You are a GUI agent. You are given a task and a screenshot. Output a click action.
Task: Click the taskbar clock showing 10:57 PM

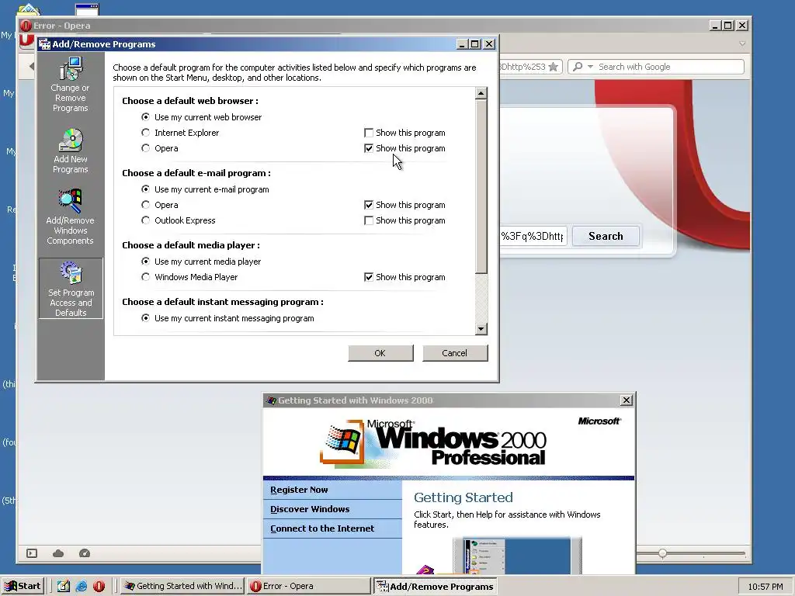[765, 587]
